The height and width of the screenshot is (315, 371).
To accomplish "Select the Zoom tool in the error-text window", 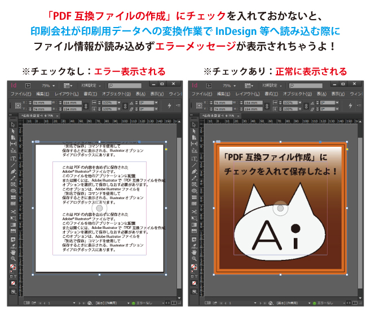I will (x=13, y=259).
